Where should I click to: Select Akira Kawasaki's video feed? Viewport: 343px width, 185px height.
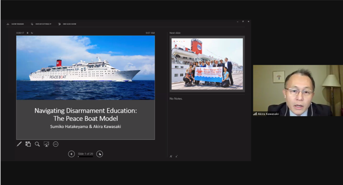(x=298, y=91)
